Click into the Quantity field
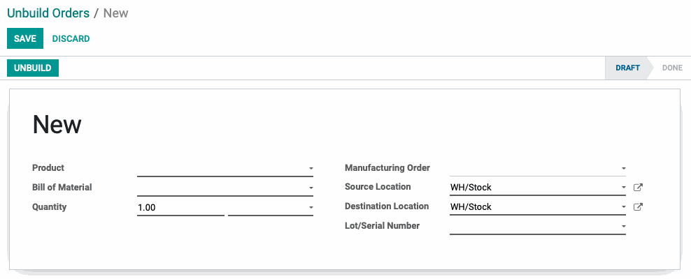The height and width of the screenshot is (279, 691). point(180,207)
